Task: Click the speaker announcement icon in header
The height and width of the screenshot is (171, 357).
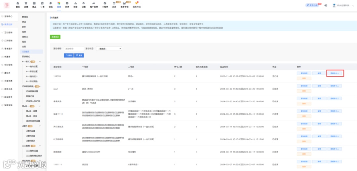Action: pos(326,5)
